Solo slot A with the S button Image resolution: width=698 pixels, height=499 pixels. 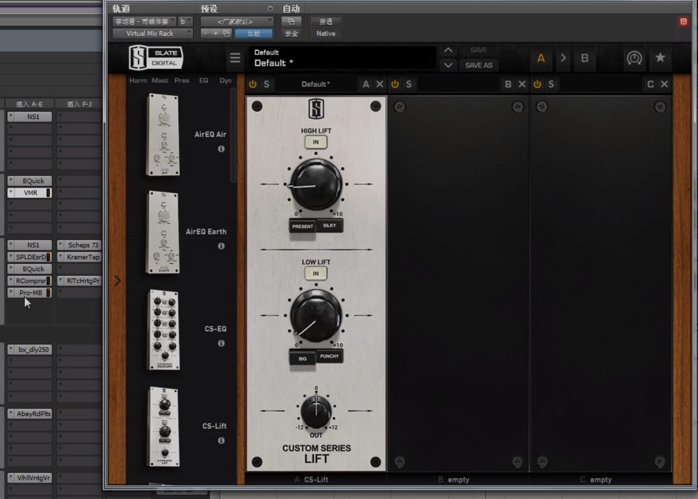tap(266, 84)
